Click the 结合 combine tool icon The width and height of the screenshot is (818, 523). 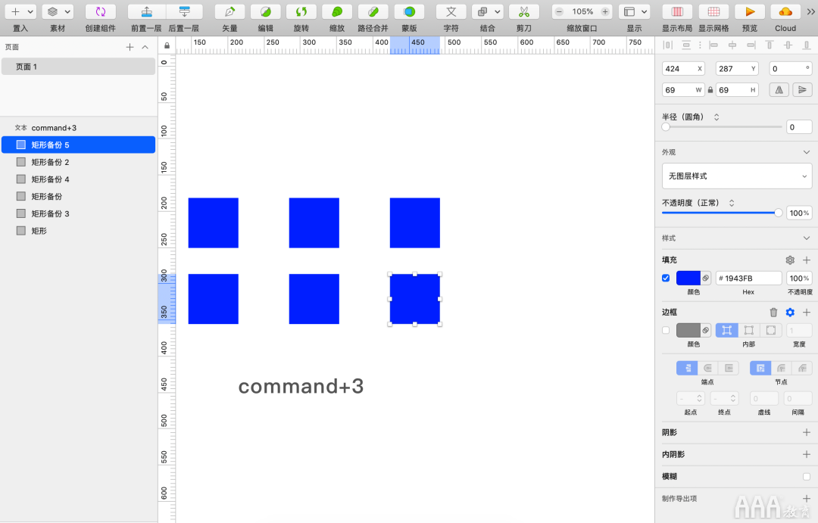[482, 11]
